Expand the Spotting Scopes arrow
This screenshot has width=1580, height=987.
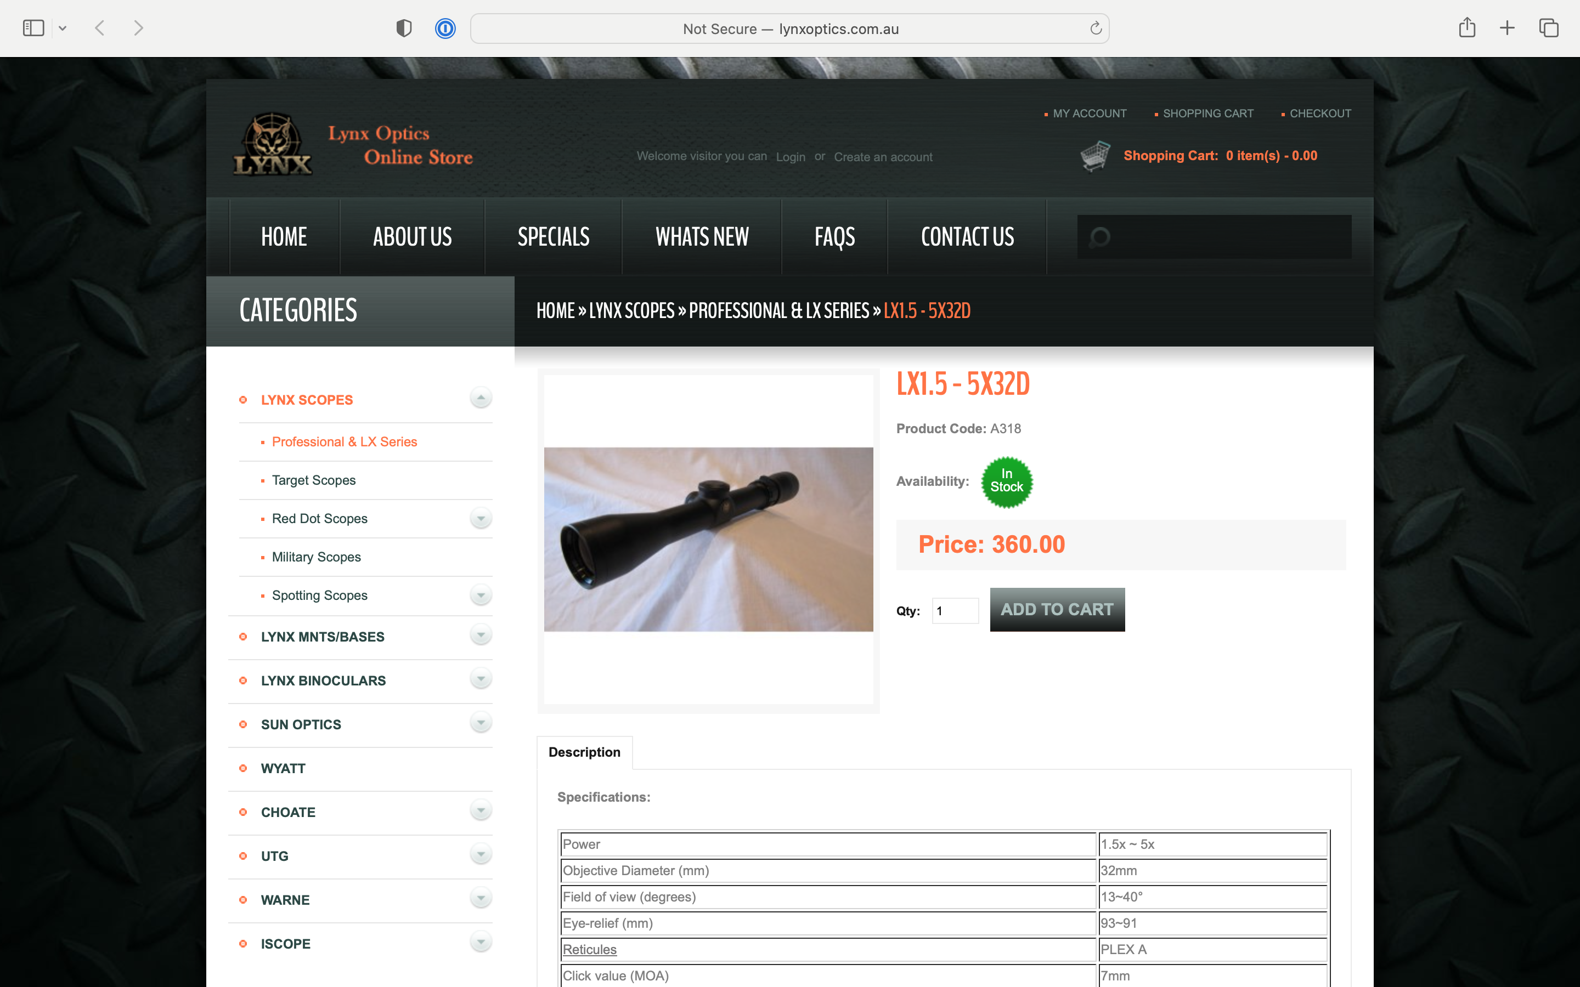(481, 595)
